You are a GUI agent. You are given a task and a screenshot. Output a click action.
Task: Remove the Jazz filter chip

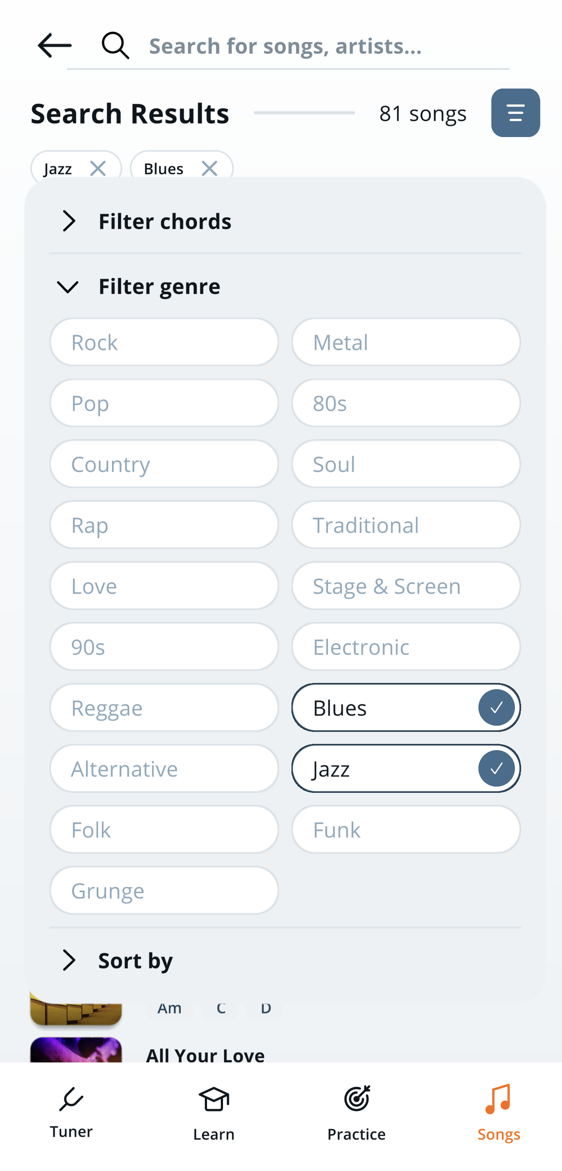pos(98,169)
